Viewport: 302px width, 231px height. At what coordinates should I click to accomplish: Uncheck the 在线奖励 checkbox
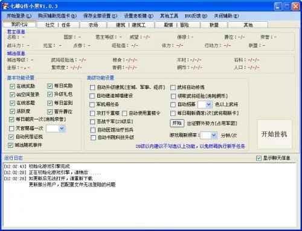[12, 86]
